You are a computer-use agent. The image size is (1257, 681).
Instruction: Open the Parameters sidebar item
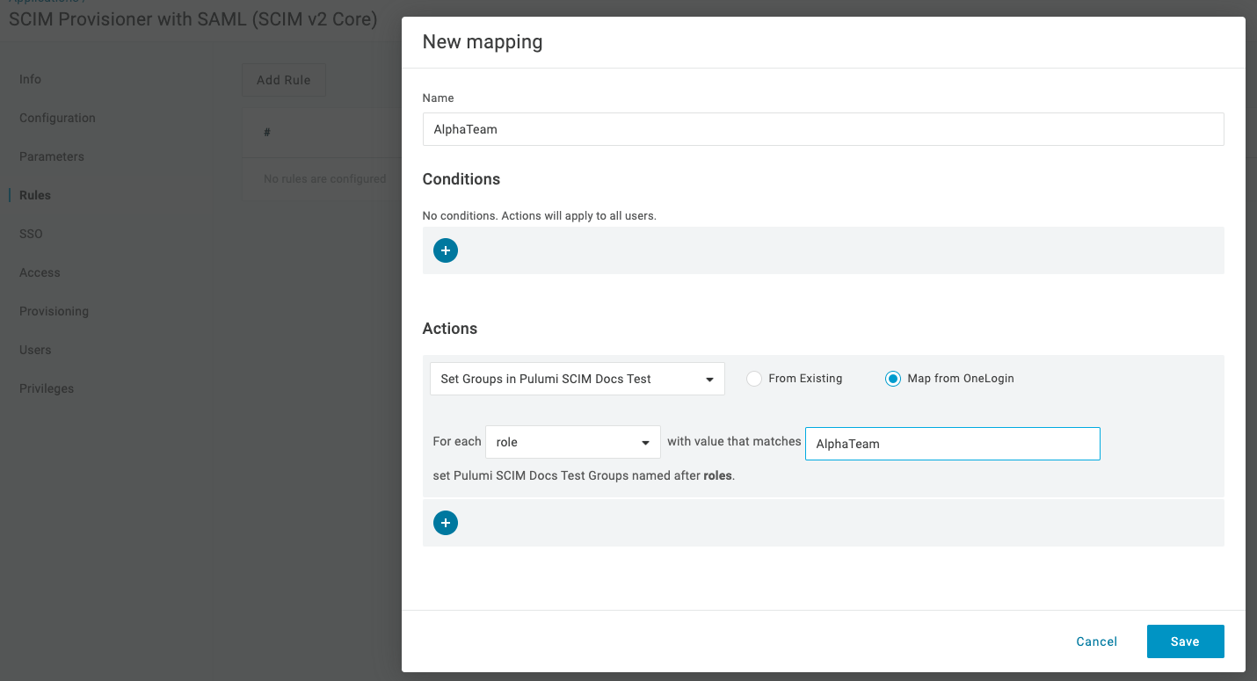[x=52, y=156]
